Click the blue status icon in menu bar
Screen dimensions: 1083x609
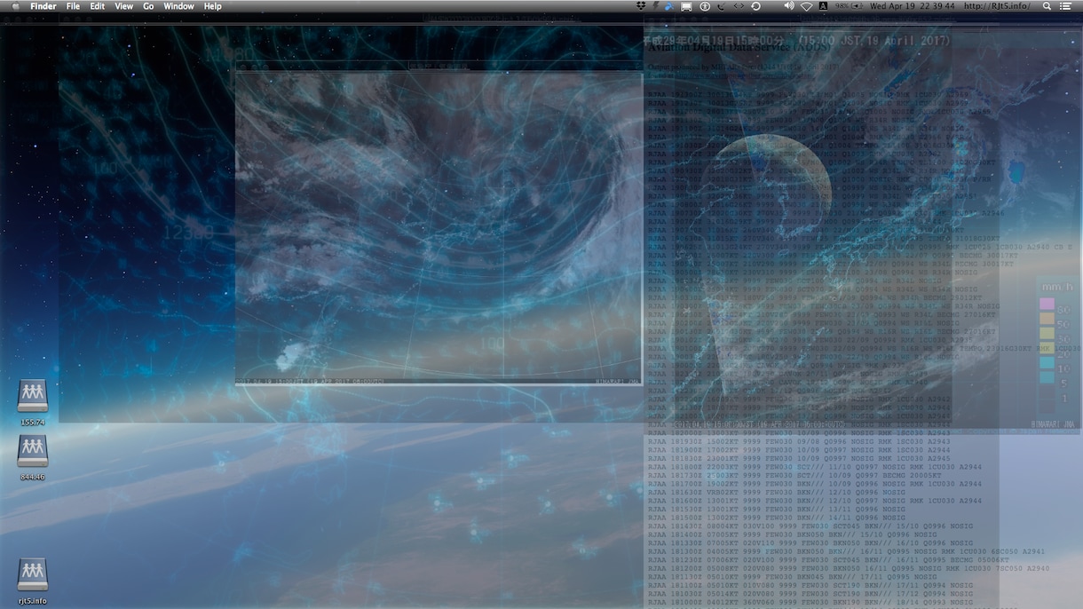(x=668, y=6)
